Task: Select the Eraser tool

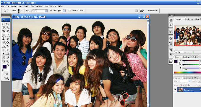Action: 4,42
